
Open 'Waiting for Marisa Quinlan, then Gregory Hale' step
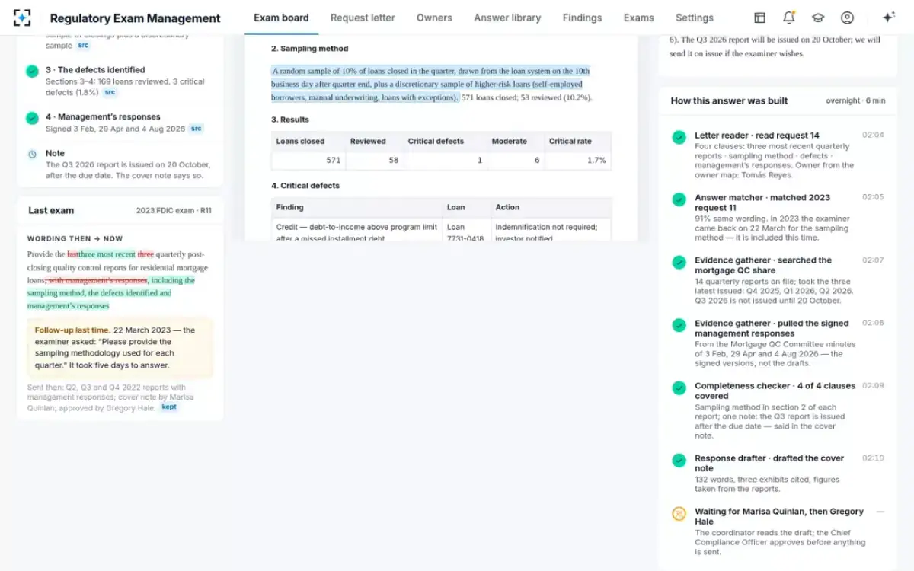[x=778, y=516]
